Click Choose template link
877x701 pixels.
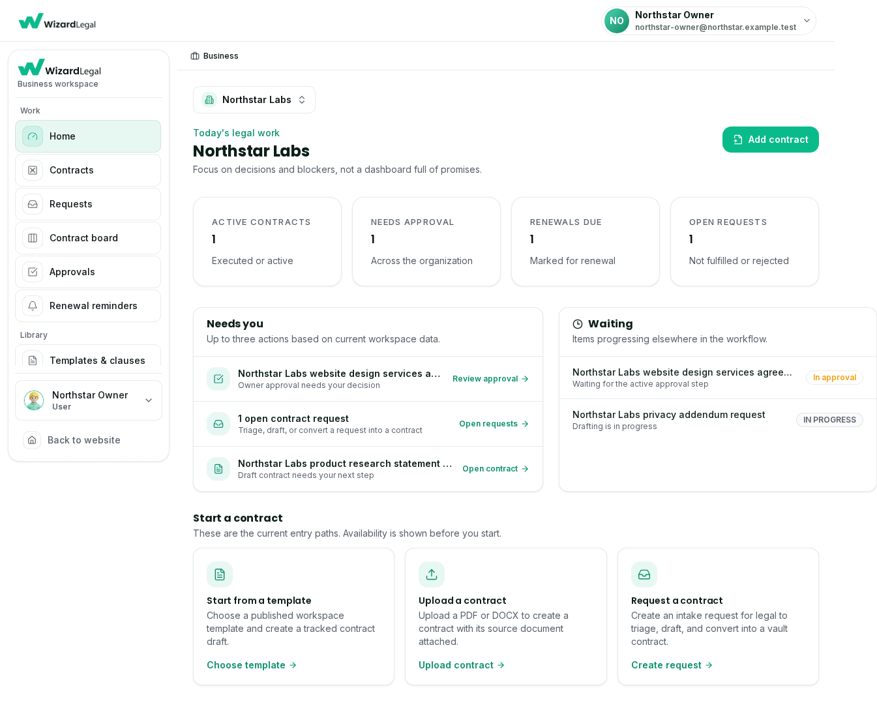coord(252,665)
